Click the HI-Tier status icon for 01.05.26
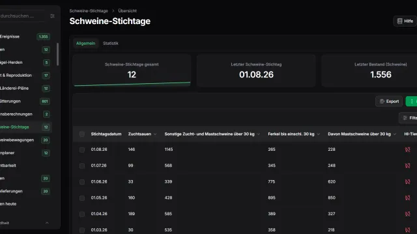 (x=407, y=198)
